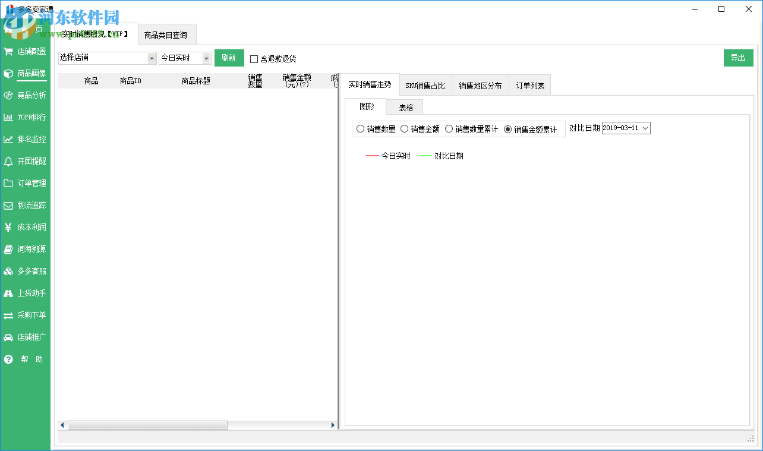This screenshot has height=451, width=763.
Task: Go to 店铺配置 menu label
Action: [x=31, y=51]
